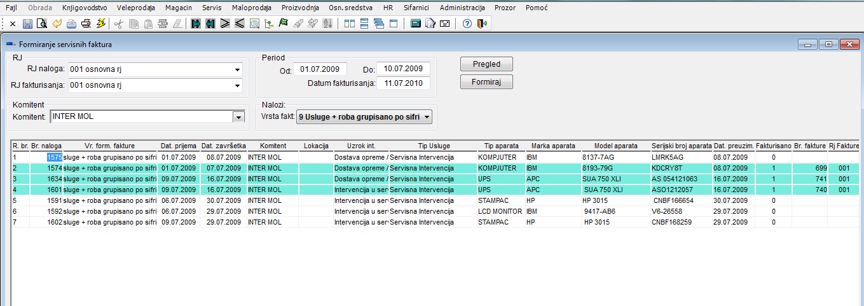This screenshot has height=306, width=864.
Task: Click the blue help question mark icon
Action: (467, 24)
